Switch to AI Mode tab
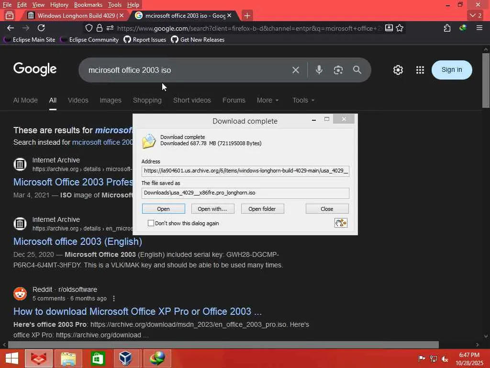 pos(25,100)
